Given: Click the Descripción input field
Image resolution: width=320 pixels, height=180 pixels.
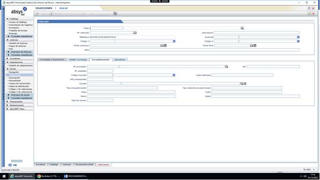Looking at the screenshot, I should pyautogui.click(x=256, y=32).
